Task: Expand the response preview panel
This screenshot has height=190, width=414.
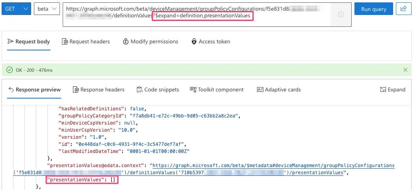Action: coord(393,89)
